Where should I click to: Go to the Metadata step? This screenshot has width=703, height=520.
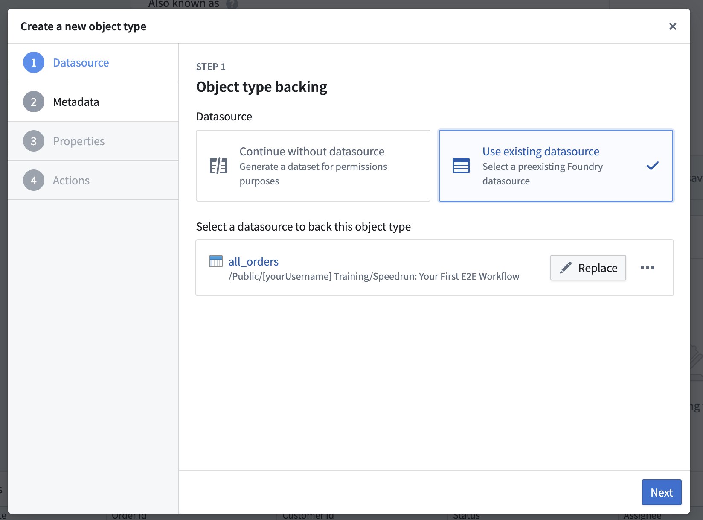[76, 102]
